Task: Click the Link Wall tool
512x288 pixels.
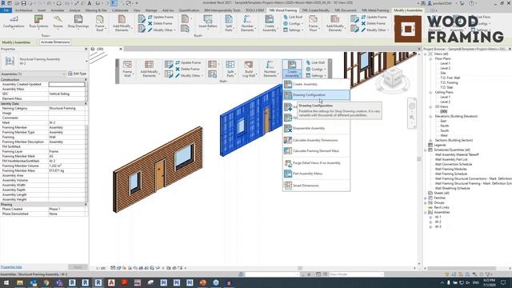Action: [x=315, y=62]
